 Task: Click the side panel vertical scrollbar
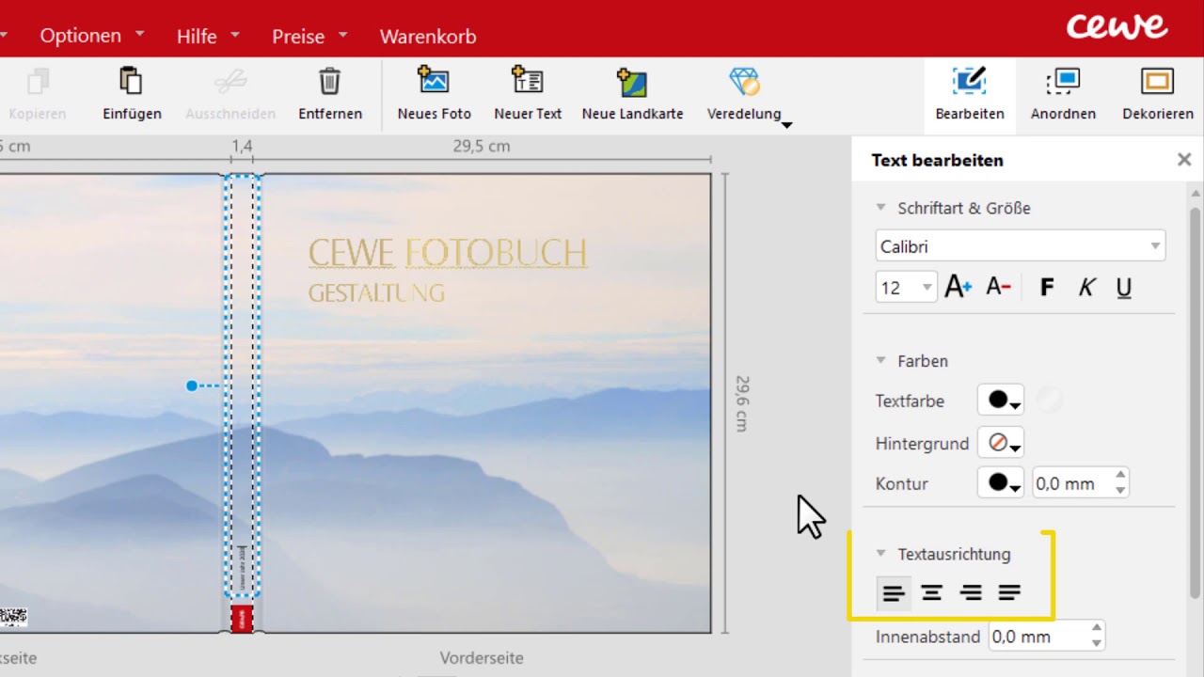(1196, 404)
